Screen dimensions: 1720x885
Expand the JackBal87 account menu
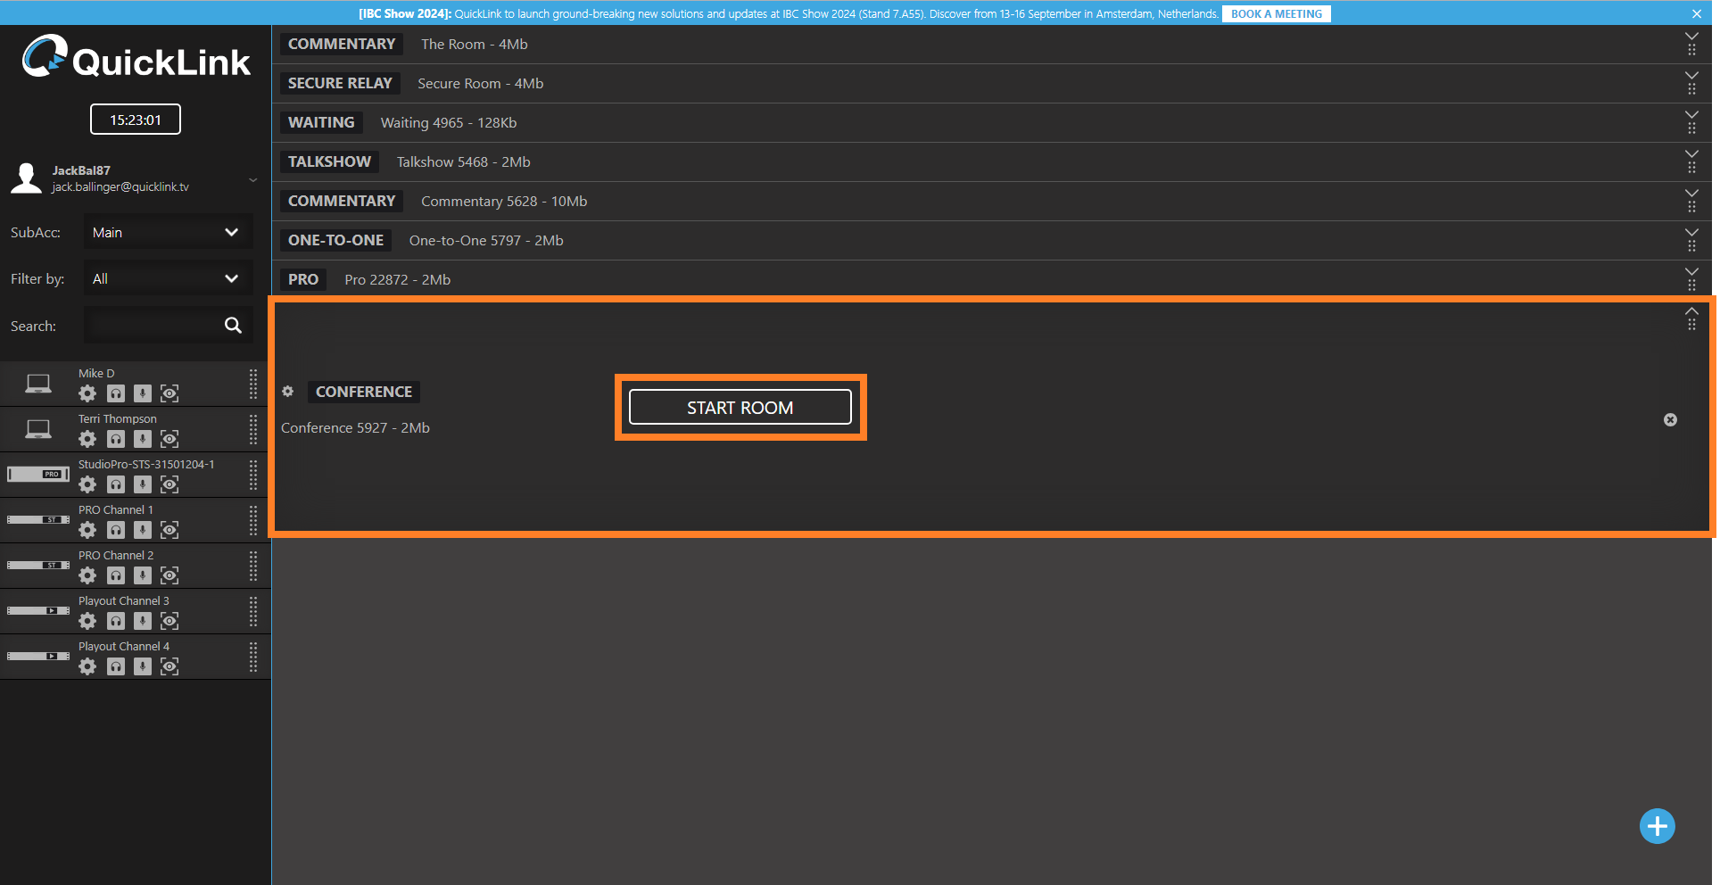253,179
